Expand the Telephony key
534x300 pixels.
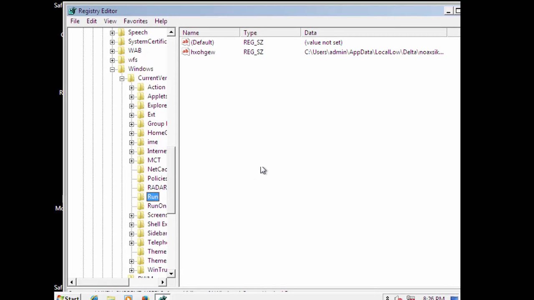click(131, 243)
